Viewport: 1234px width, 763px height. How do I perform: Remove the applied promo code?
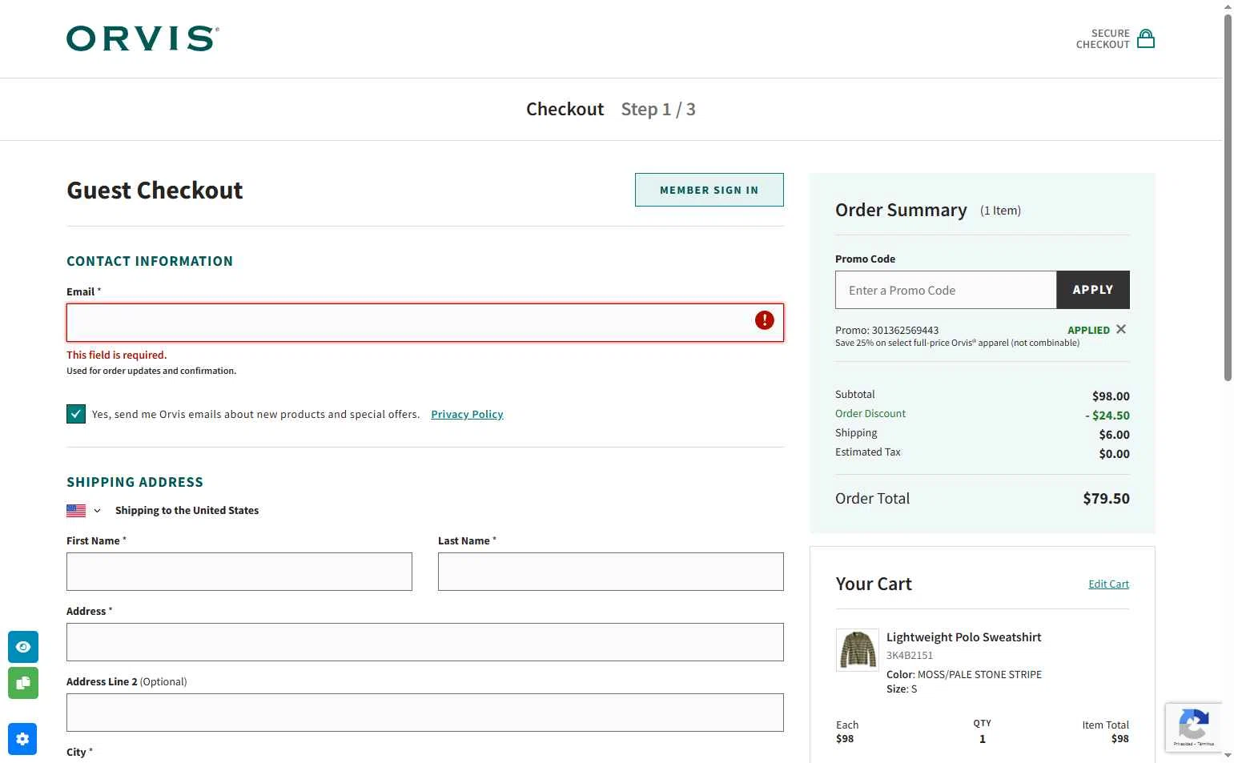pos(1121,329)
